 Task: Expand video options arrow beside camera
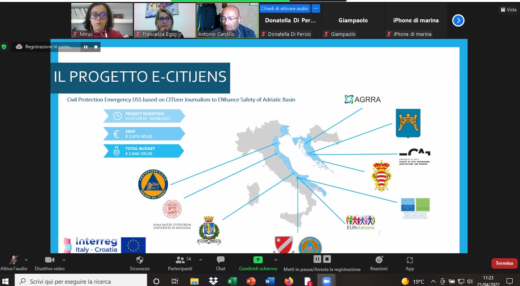coord(64,259)
